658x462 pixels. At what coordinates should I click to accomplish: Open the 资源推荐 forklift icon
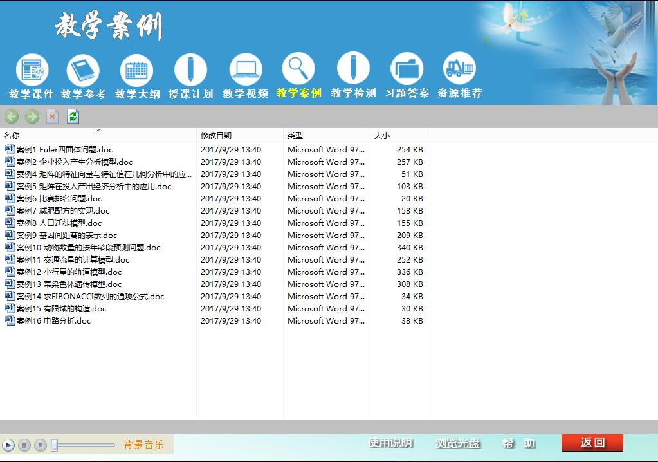tap(459, 68)
